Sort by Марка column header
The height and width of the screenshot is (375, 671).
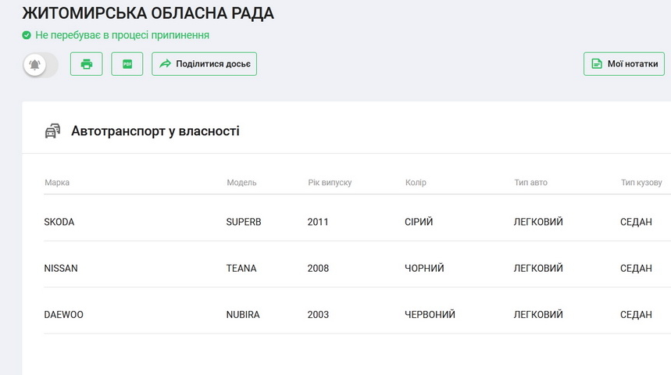(x=57, y=183)
